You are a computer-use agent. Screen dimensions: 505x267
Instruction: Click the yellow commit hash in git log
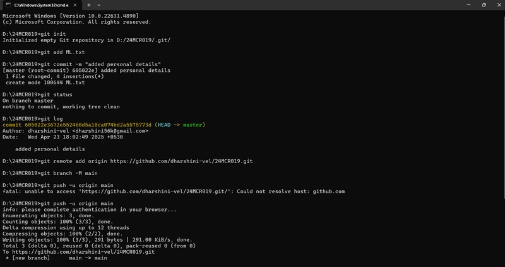pos(88,125)
